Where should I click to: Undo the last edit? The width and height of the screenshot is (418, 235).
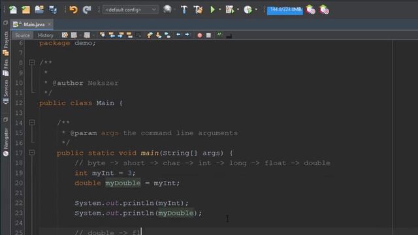(73, 10)
